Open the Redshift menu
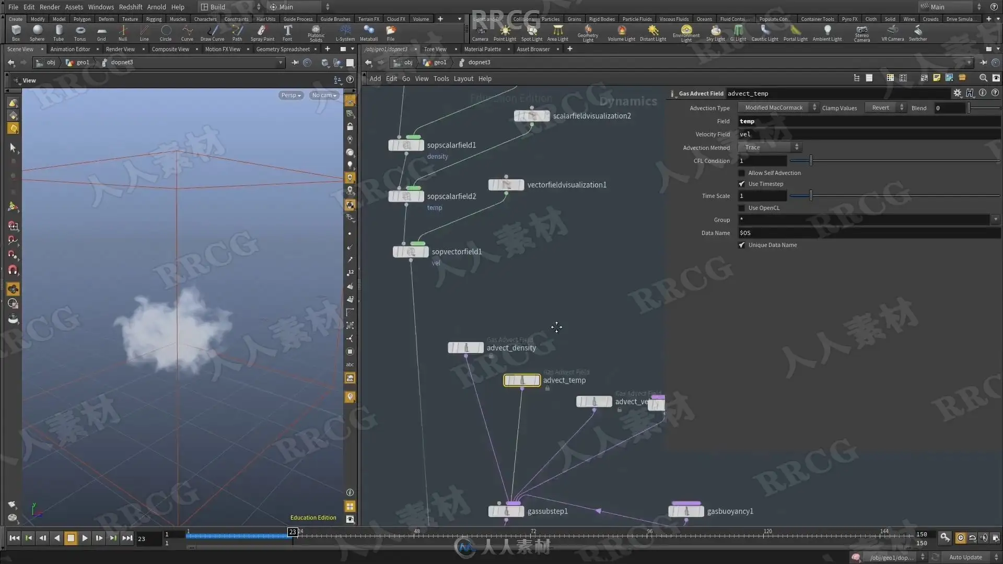Screen dimensions: 1003x564 point(131,7)
